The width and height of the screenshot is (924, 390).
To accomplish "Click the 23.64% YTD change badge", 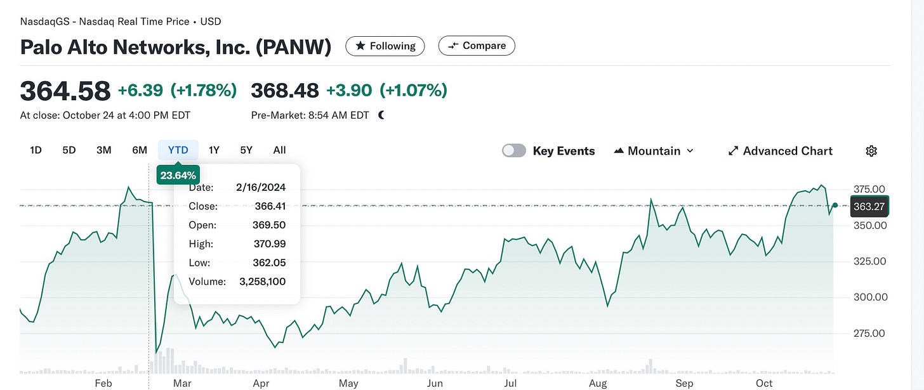I will [x=178, y=175].
